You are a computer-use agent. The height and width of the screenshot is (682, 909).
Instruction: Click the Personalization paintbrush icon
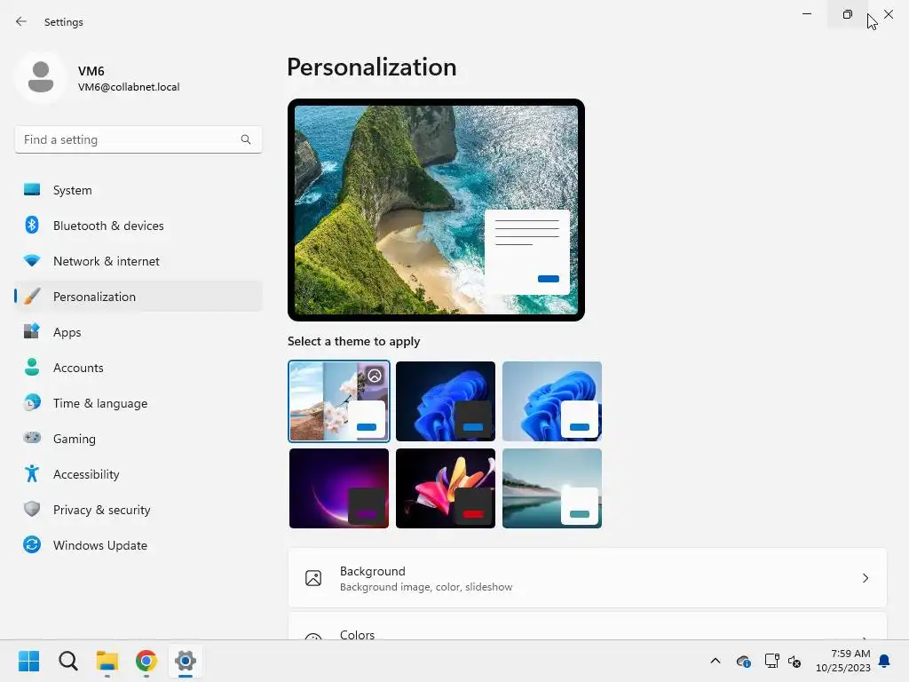click(32, 297)
